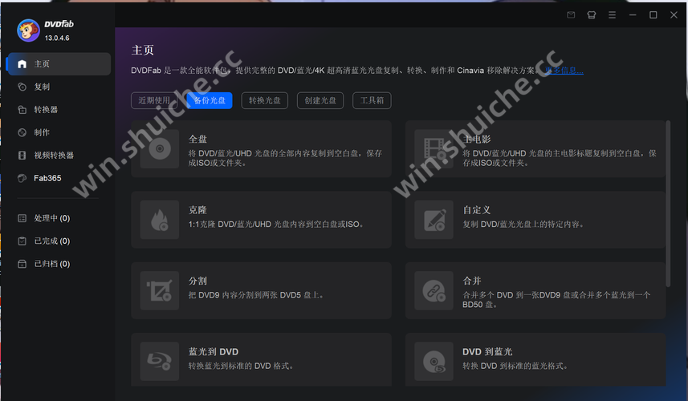
Task: Open the hamburger menu icon in title bar
Action: (612, 15)
